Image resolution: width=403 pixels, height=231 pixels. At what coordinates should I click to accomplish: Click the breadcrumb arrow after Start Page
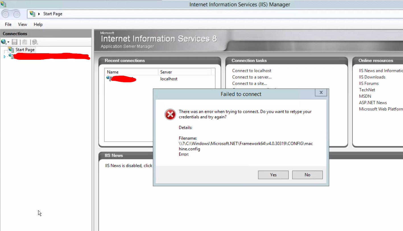point(40,13)
